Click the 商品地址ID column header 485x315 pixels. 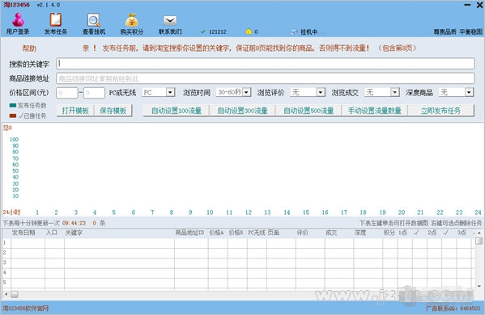189,233
